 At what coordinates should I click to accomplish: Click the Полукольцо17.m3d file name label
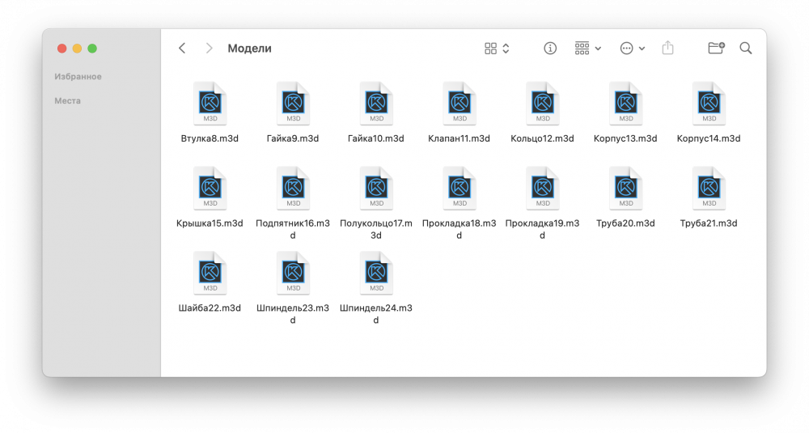pos(376,229)
